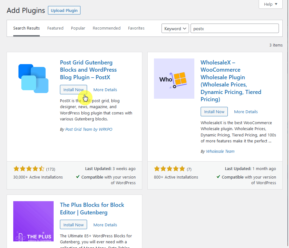289x248 pixels.
Task: Click the Upload Plugin button
Action: [x=64, y=10]
